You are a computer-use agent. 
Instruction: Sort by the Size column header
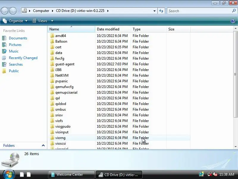(x=178, y=29)
